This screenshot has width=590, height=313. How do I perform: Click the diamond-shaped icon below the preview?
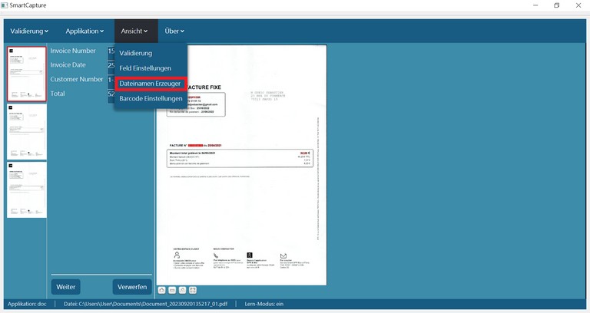point(162,290)
